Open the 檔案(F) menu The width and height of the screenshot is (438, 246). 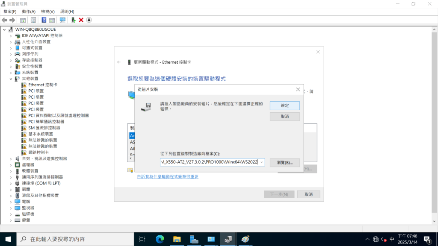click(10, 12)
